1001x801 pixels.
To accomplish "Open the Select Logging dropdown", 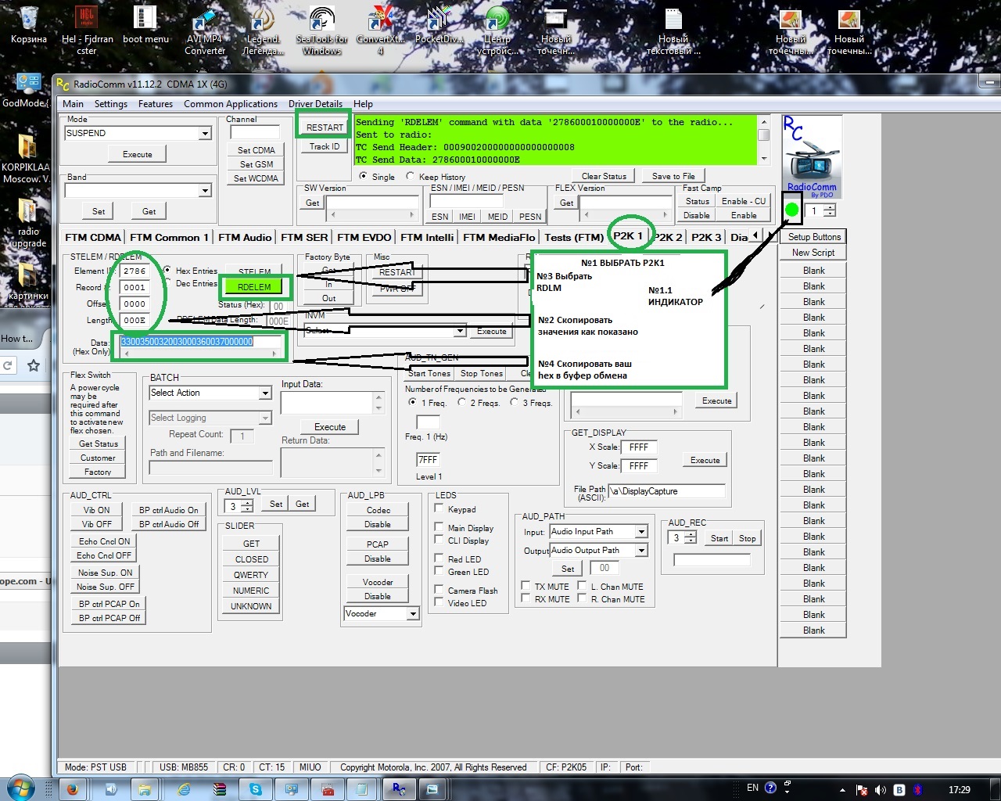I will click(265, 418).
